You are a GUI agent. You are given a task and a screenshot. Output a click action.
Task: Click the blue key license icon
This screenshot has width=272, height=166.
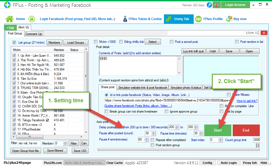coord(209,5)
